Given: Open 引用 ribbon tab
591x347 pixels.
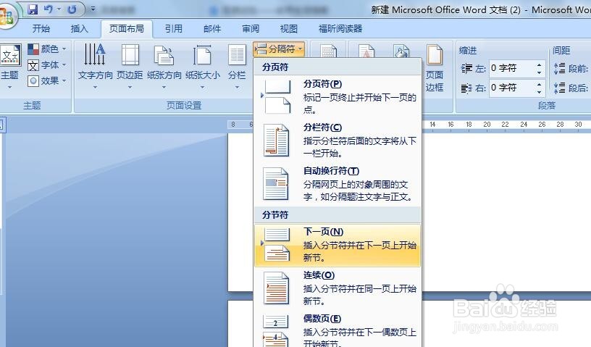Looking at the screenshot, I should [173, 29].
